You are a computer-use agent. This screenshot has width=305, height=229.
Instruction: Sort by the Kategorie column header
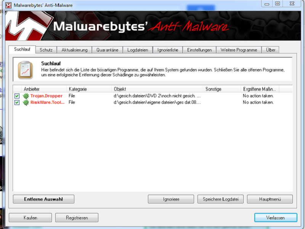coord(89,89)
